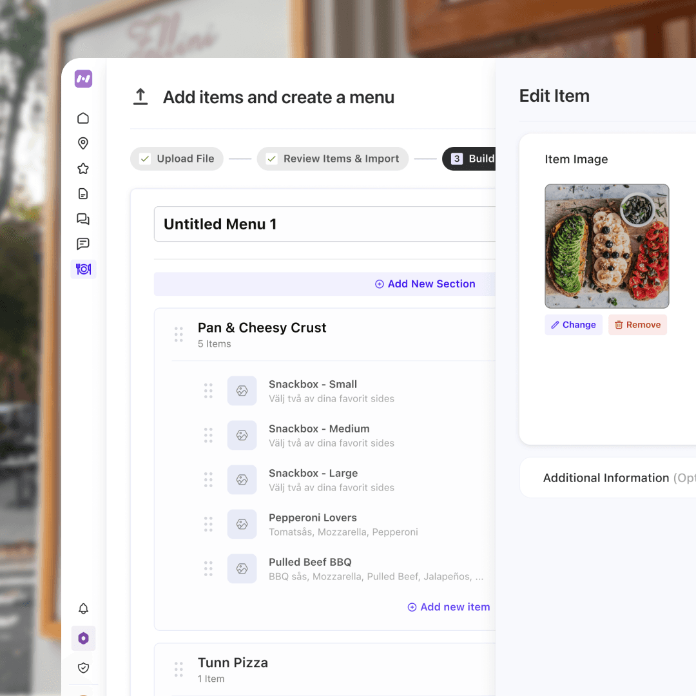Click image placeholder for Snackbox - Small
The height and width of the screenshot is (696, 696).
pos(242,391)
